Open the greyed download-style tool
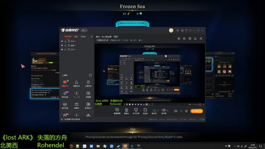Image resolution: width=265 pixels, height=149 pixels. pyautogui.click(x=77, y=95)
